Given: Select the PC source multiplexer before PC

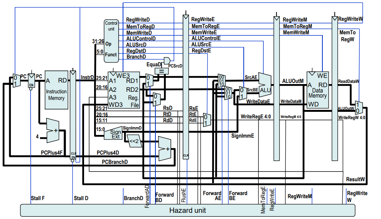Looking at the screenshot, I should (x=15, y=80).
